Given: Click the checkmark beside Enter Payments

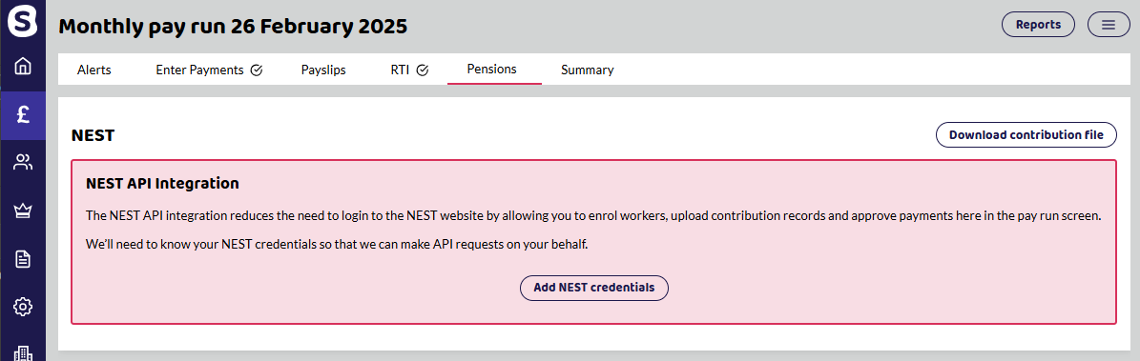Looking at the screenshot, I should coord(256,70).
